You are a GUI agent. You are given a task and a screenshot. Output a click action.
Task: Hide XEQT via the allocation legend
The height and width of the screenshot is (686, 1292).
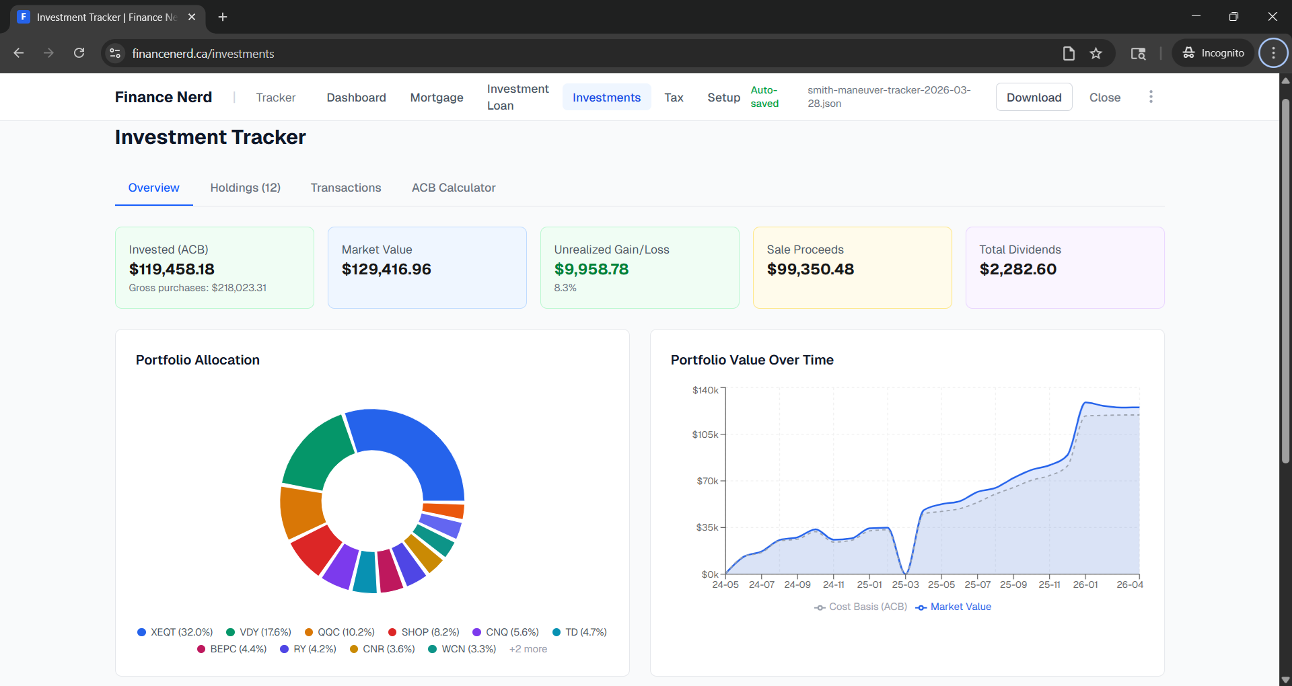175,632
